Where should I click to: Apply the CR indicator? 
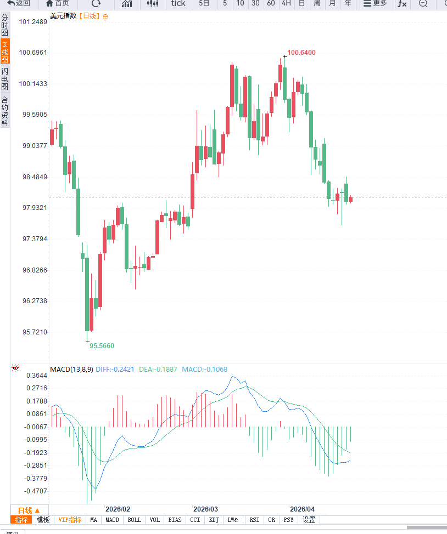[272, 520]
